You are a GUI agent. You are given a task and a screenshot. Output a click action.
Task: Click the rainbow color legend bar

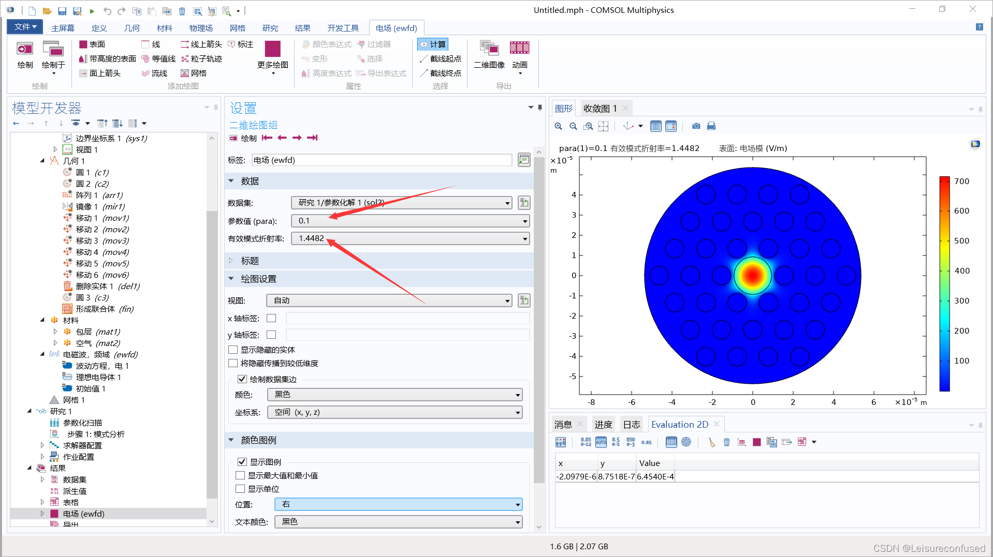(x=945, y=283)
